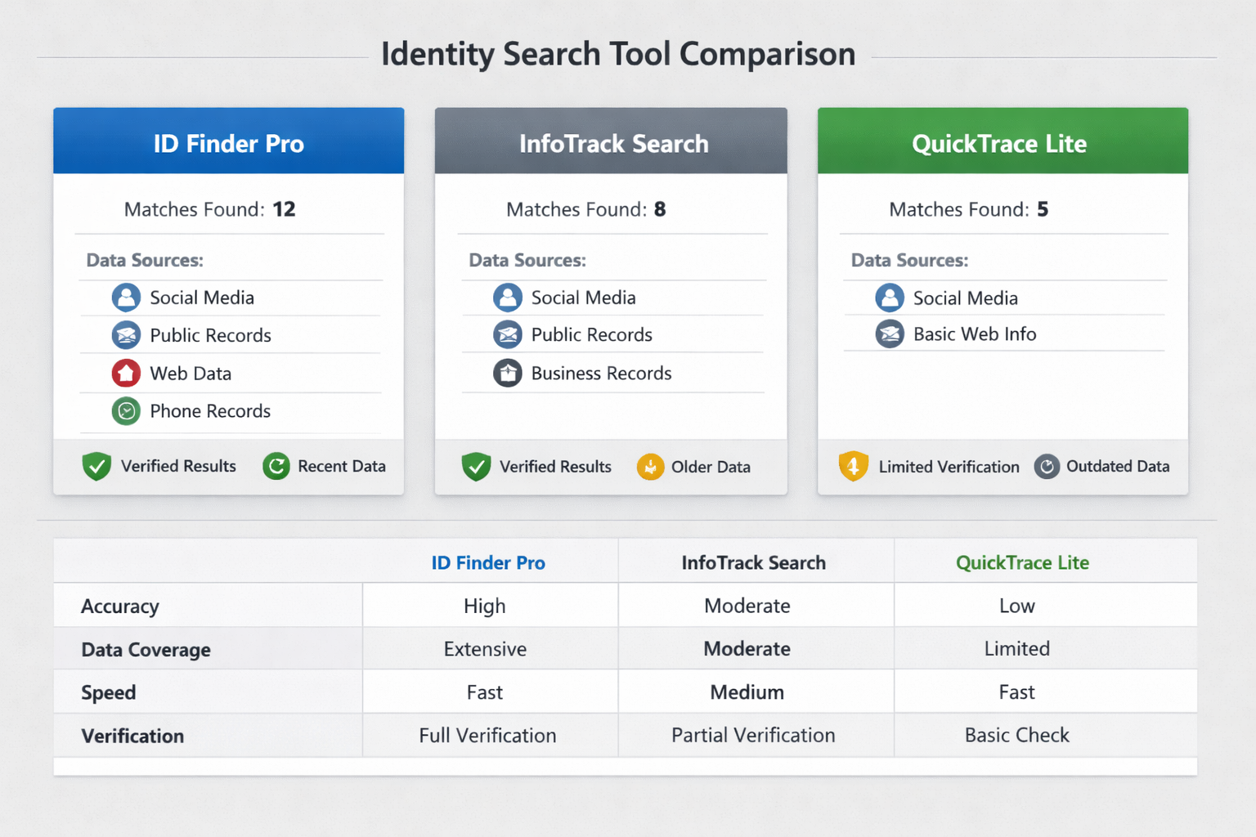Screen dimensions: 1256x837
Task: Select the green Phone Records clock icon
Action: (x=126, y=411)
